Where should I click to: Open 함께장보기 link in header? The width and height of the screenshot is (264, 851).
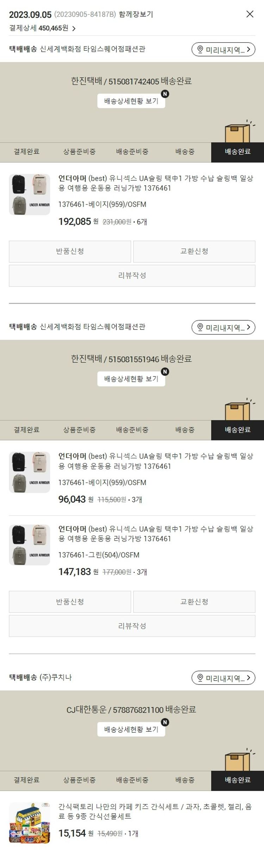pyautogui.click(x=136, y=14)
